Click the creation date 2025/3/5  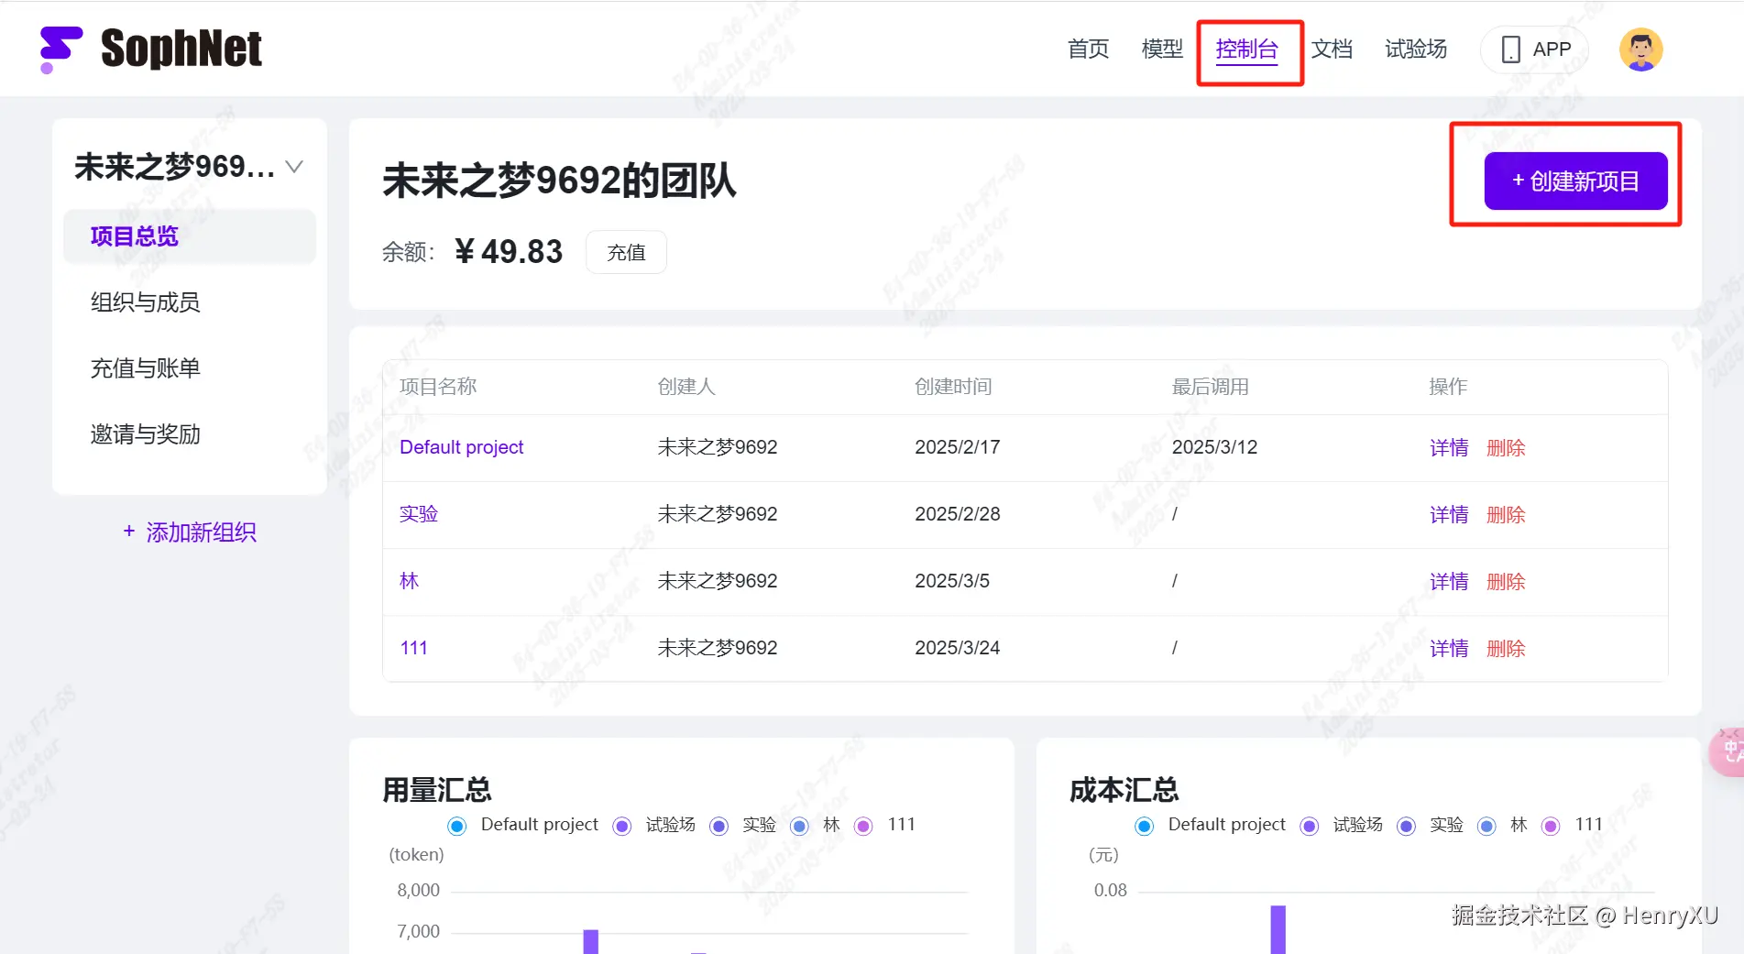coord(952,581)
